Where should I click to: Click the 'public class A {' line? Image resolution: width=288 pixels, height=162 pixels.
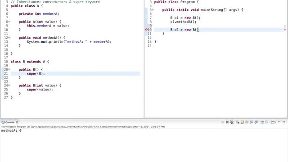27,6
